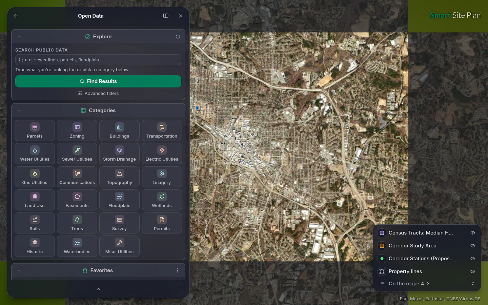Select the Wetlands category
The width and height of the screenshot is (488, 305).
click(162, 200)
